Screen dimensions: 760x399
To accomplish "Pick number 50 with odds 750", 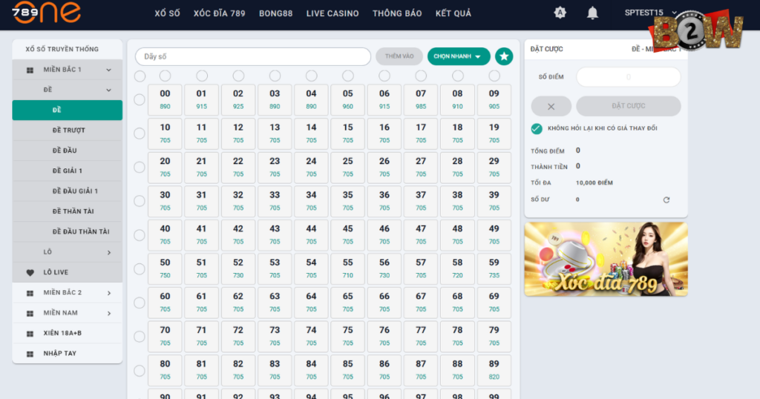I will click(x=166, y=268).
